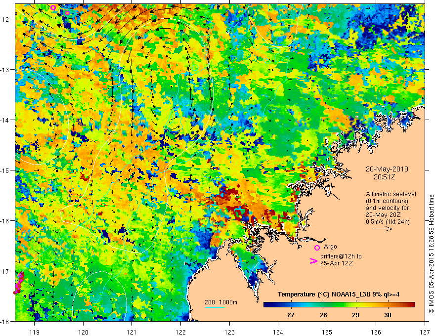The image size is (435, 336).
Task: Click the magenta Argo circle in the legend
Action: [317, 248]
